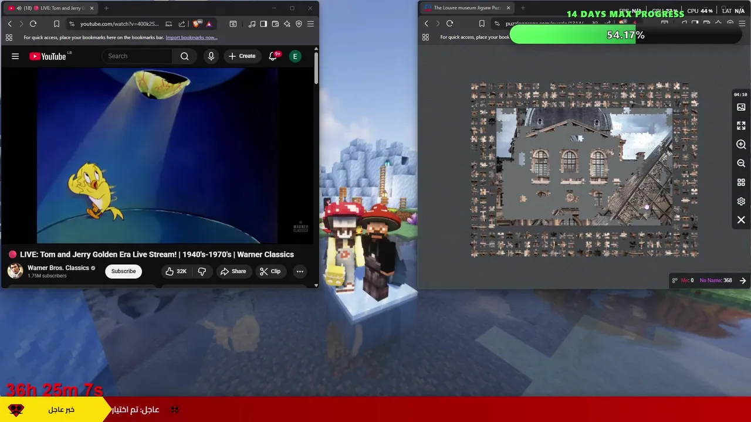Image resolution: width=751 pixels, height=422 pixels.
Task: Start voice search with the microphone icon
Action: tap(211, 56)
